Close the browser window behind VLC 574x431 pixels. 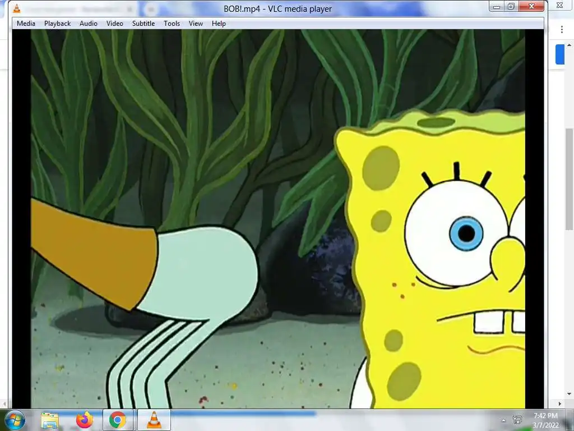[x=560, y=6]
